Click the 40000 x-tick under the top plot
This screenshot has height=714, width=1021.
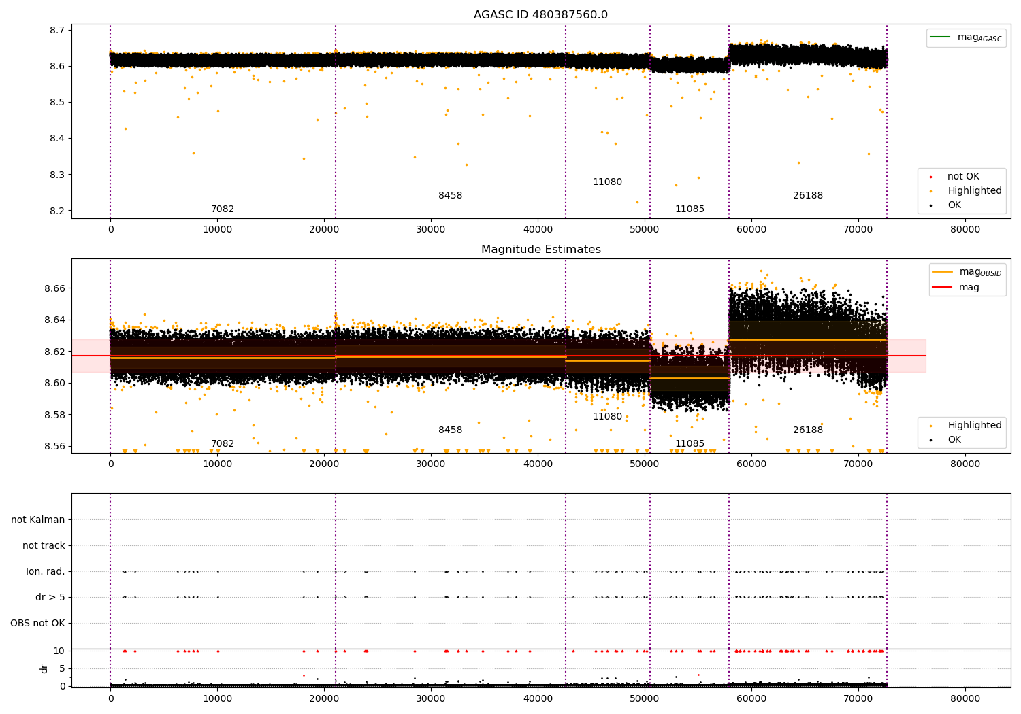pos(538,230)
